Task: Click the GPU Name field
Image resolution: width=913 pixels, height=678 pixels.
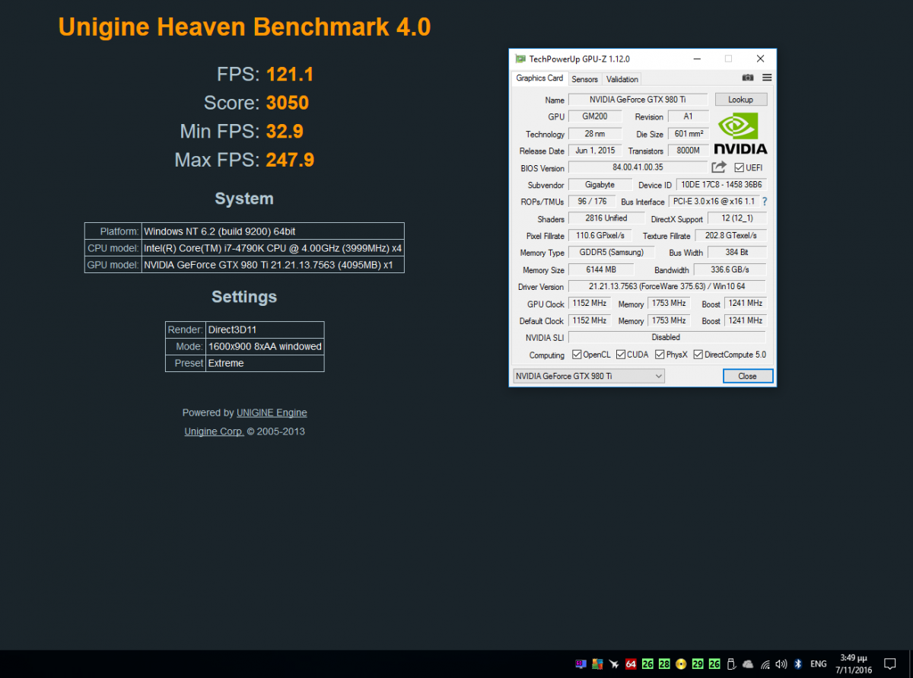Action: (638, 100)
